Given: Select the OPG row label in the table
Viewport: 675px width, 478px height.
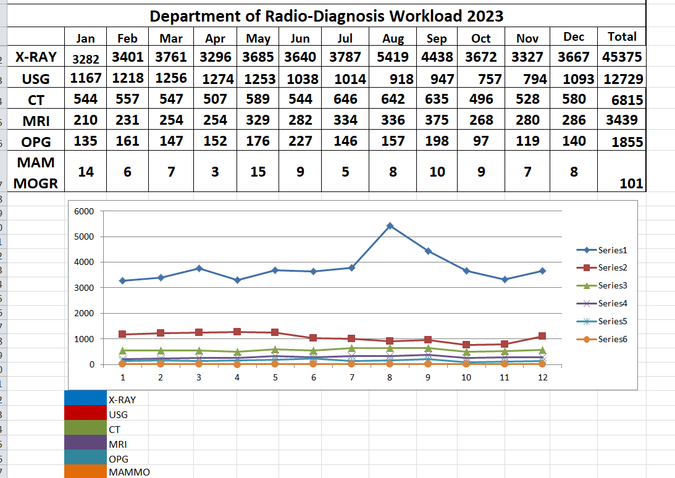Looking at the screenshot, I should click(x=36, y=142).
